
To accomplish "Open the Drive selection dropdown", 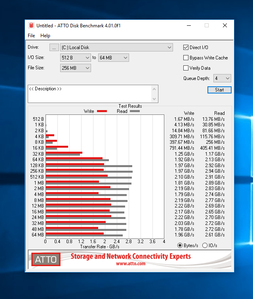I will coord(116,48).
